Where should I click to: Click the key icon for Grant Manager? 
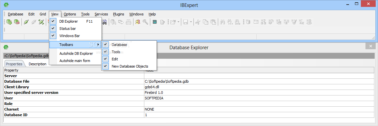[x=145, y=22]
